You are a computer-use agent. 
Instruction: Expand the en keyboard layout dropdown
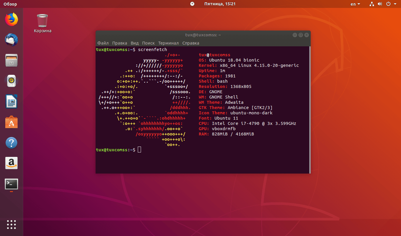point(355,4)
